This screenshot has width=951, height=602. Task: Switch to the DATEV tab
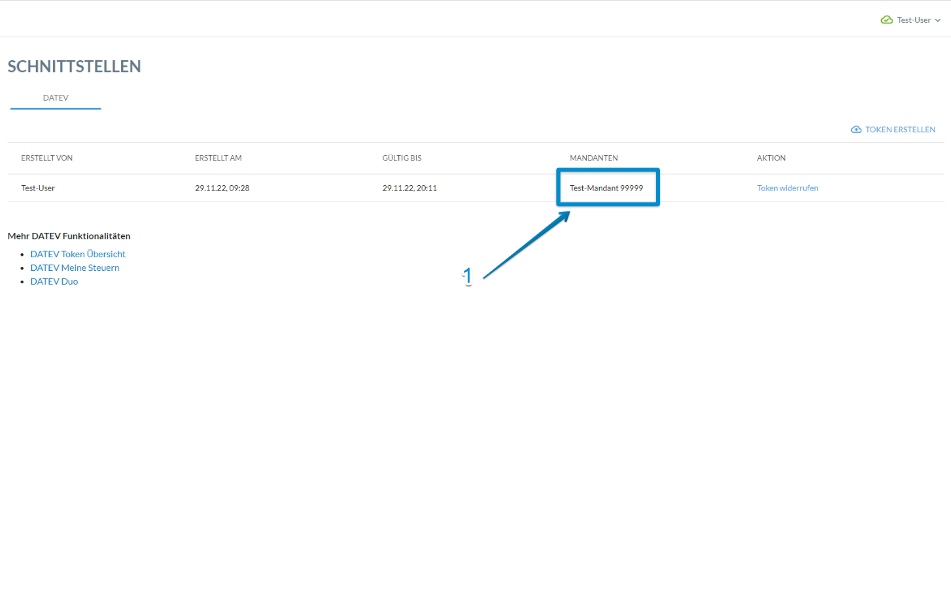tap(56, 98)
